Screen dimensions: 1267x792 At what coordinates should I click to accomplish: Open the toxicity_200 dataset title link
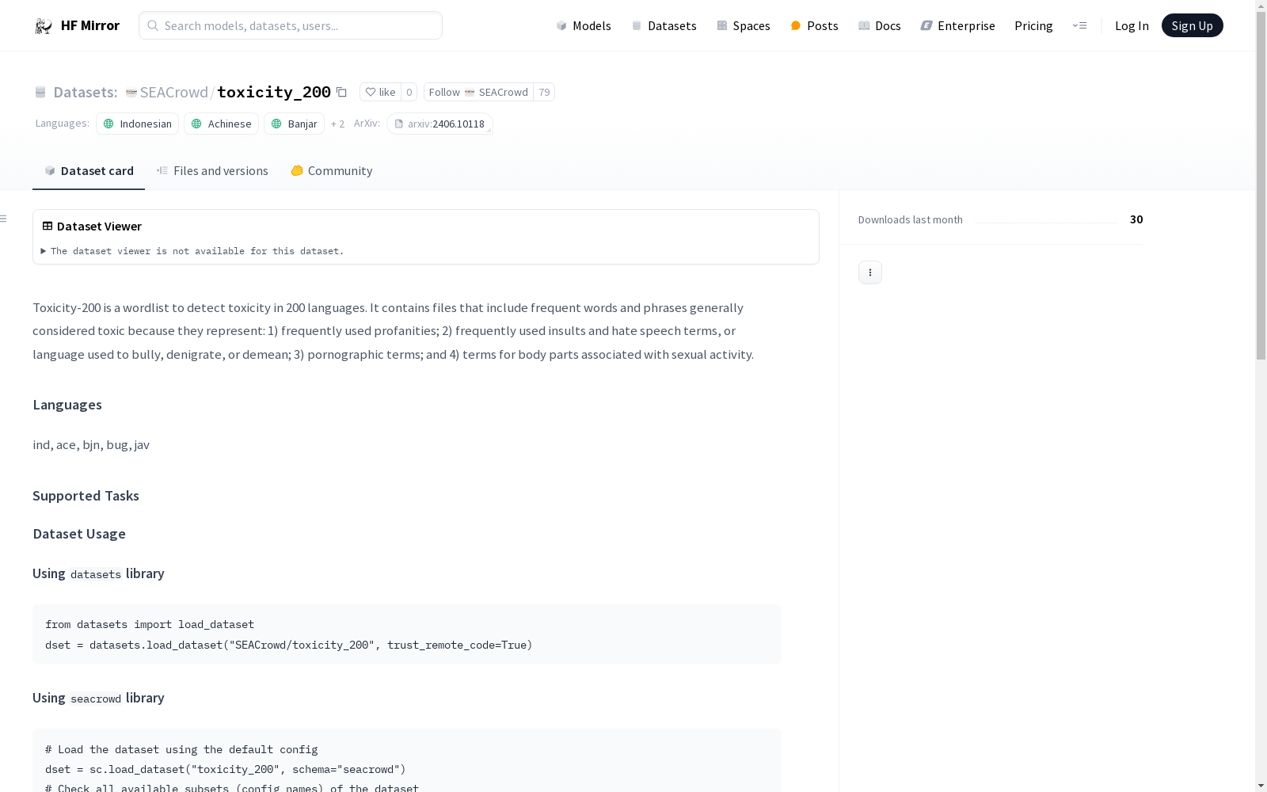[x=274, y=92]
